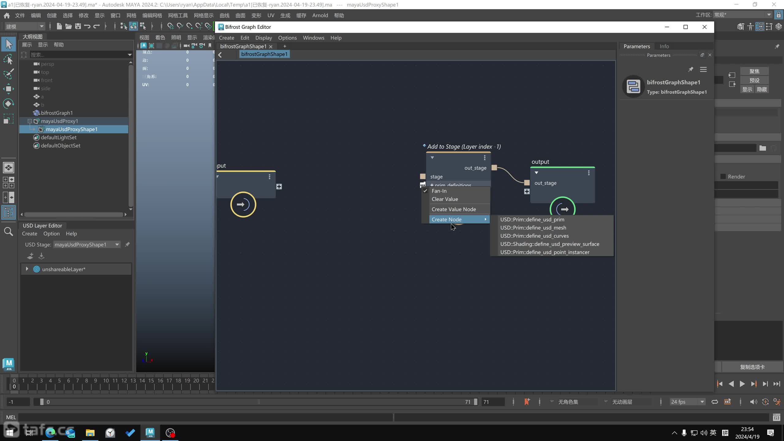This screenshot has width=784, height=441.
Task: Click the search magnifier icon in left sidebar
Action: (x=9, y=232)
